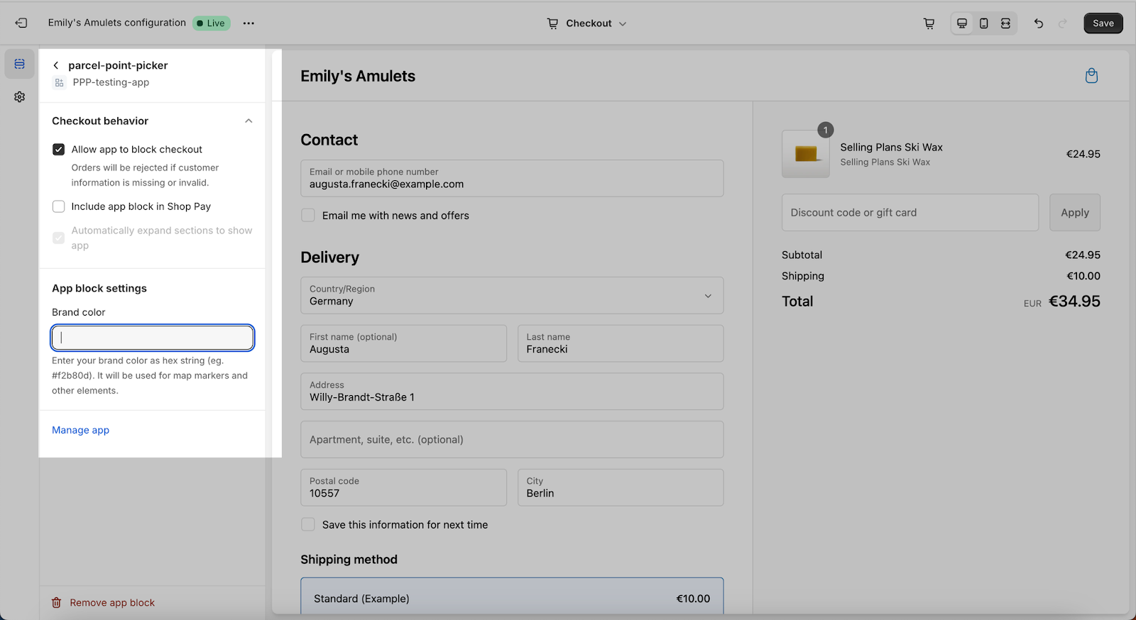Screen dimensions: 1136x620
Task: Uncheck Allow app to block checkout
Action: (x=59, y=150)
